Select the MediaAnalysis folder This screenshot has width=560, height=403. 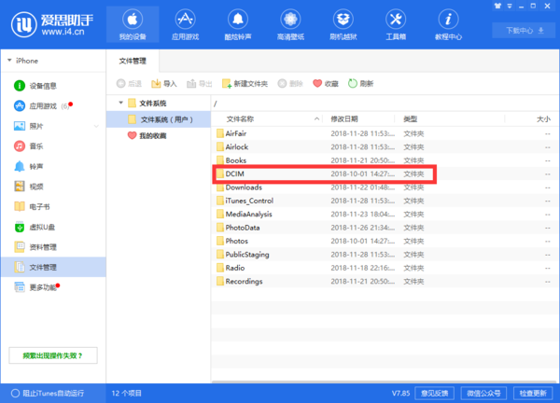pos(385,215)
